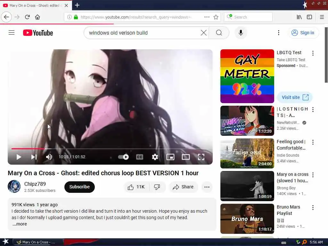Bookmark this page with the star icon
The width and height of the screenshot is (328, 246).
216,17
